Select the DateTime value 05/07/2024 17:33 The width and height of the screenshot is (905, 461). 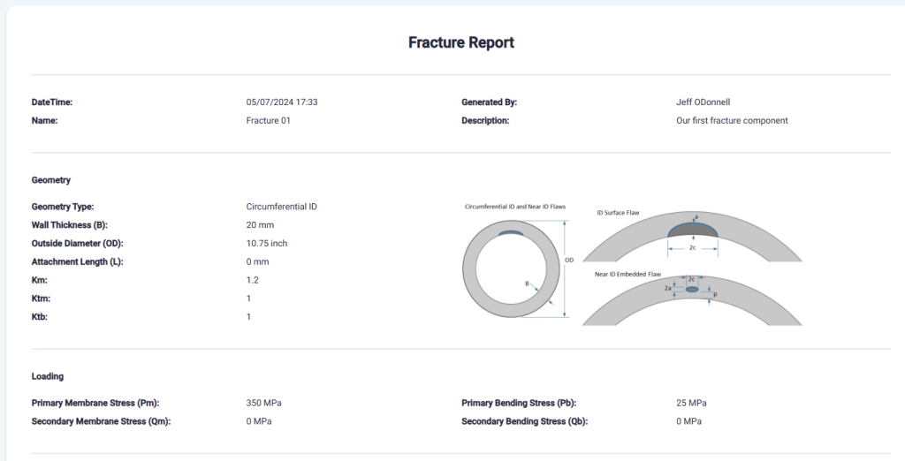point(282,102)
